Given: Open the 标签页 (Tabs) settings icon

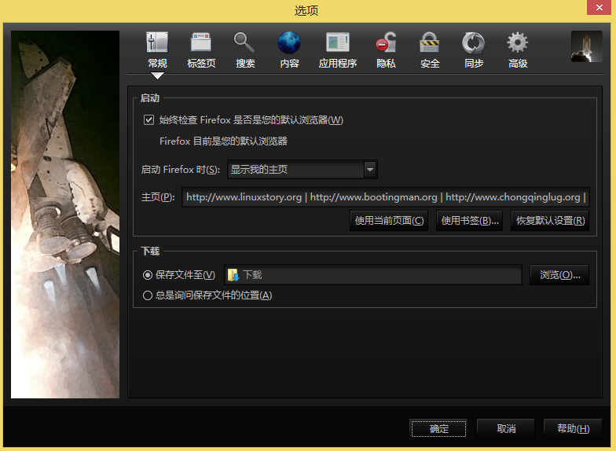Looking at the screenshot, I should (x=201, y=43).
